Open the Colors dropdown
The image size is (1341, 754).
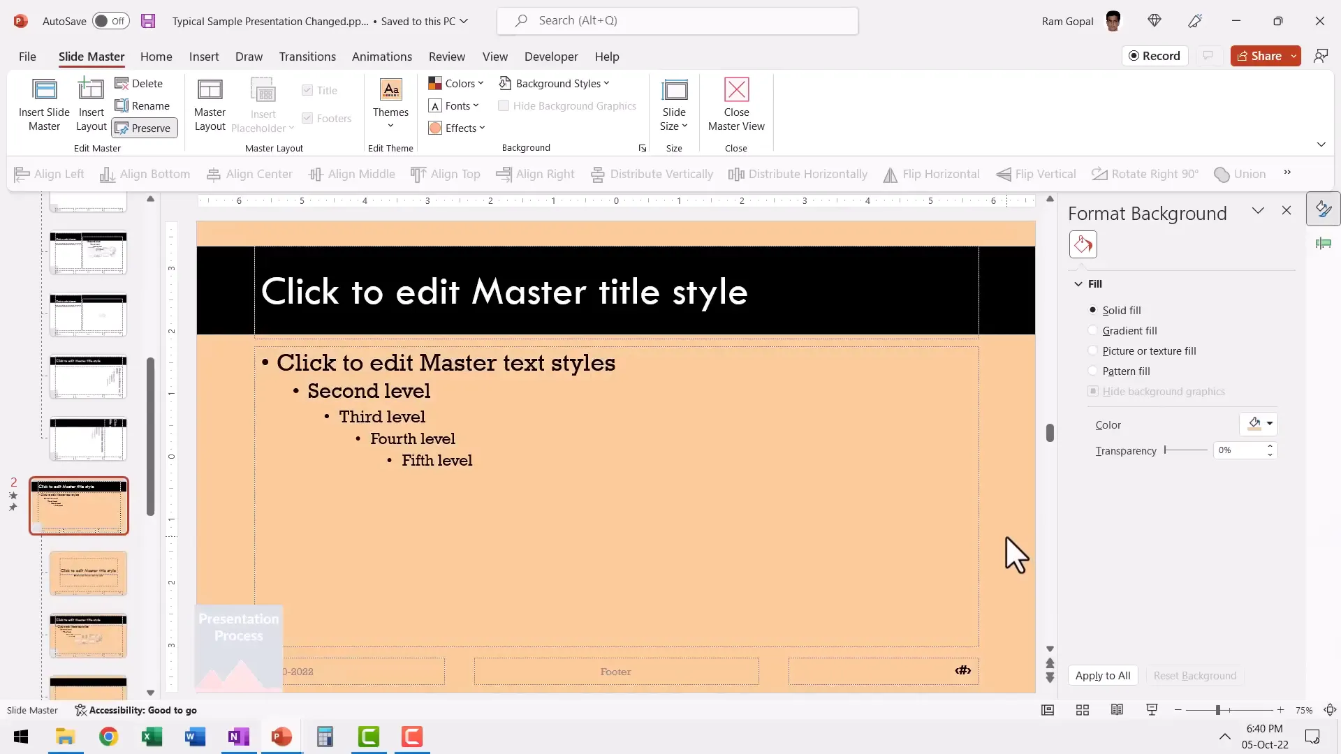pyautogui.click(x=456, y=83)
